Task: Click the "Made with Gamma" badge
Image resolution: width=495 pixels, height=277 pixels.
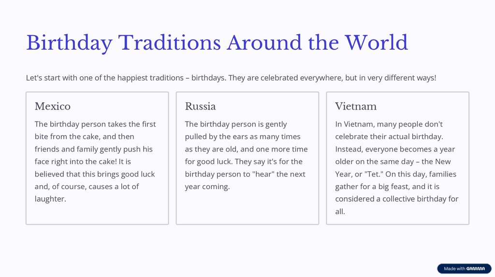Action: click(464, 269)
